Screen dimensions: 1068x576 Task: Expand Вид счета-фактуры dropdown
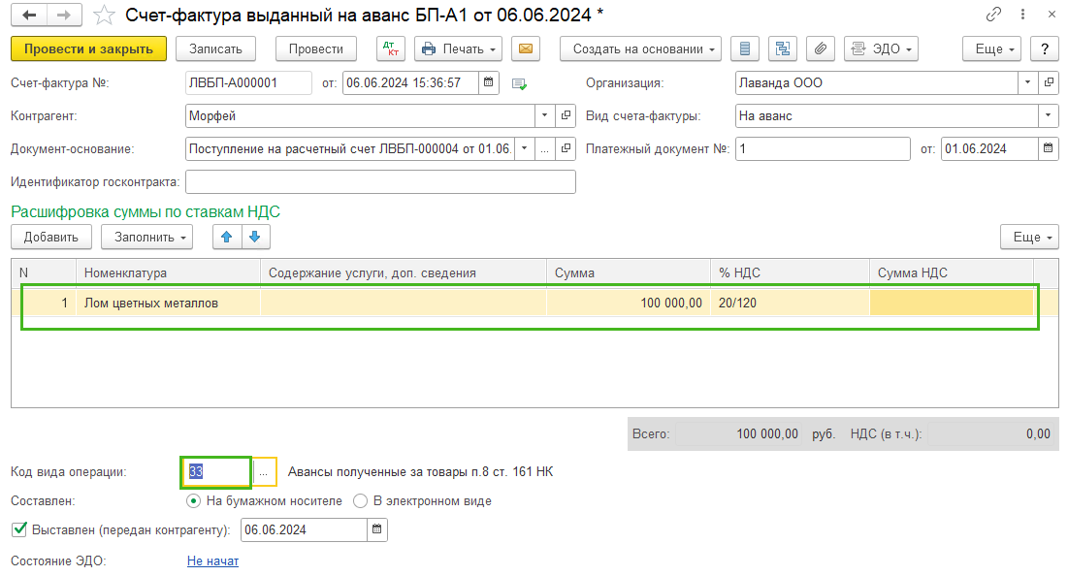1049,115
